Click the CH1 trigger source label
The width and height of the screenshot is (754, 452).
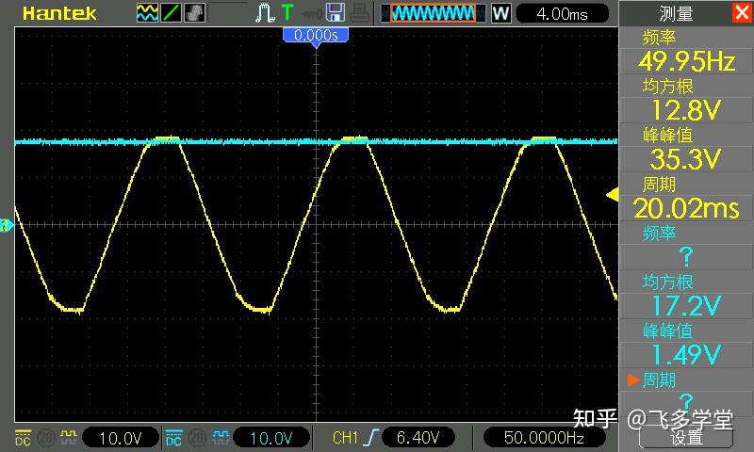click(x=345, y=438)
